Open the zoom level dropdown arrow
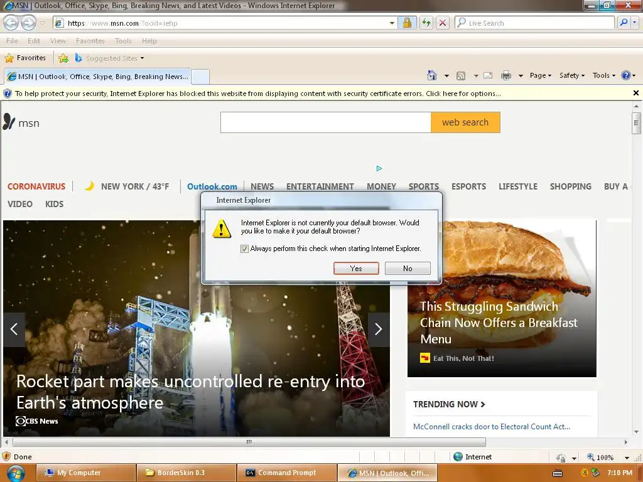Screen dimensions: 643x482 (627, 458)
